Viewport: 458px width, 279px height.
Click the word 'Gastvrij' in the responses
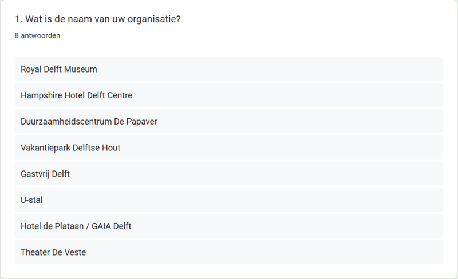[x=35, y=174]
